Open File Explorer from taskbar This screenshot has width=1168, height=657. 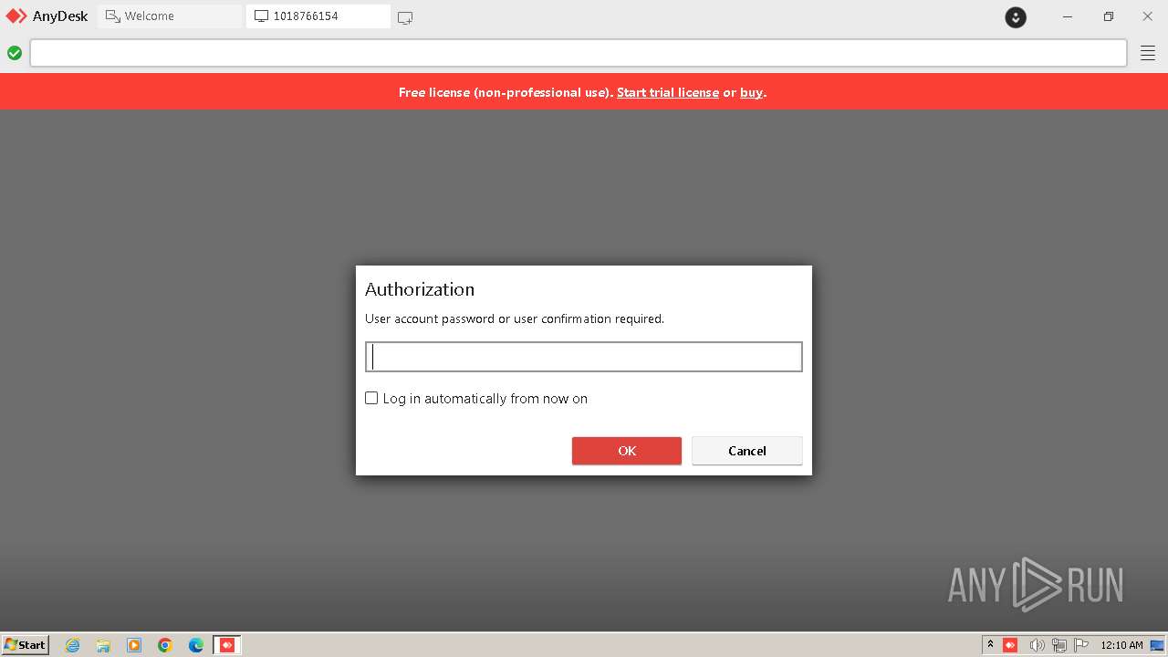click(103, 645)
